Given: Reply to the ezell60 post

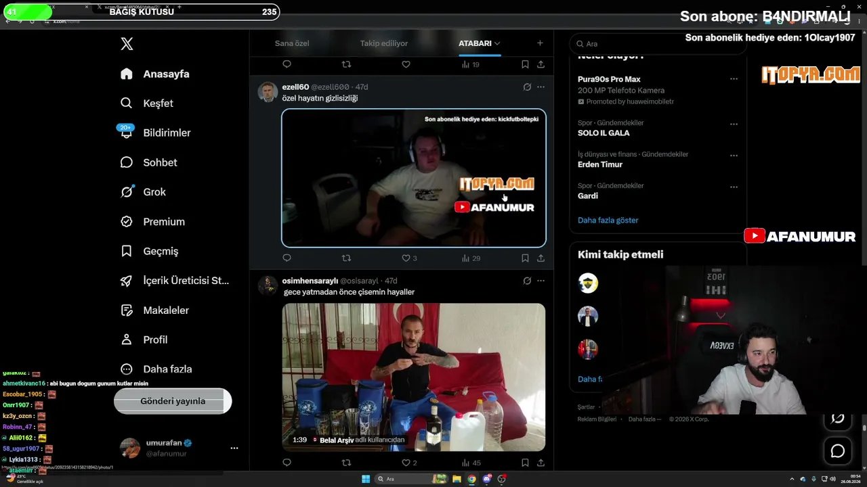Looking at the screenshot, I should [x=287, y=258].
